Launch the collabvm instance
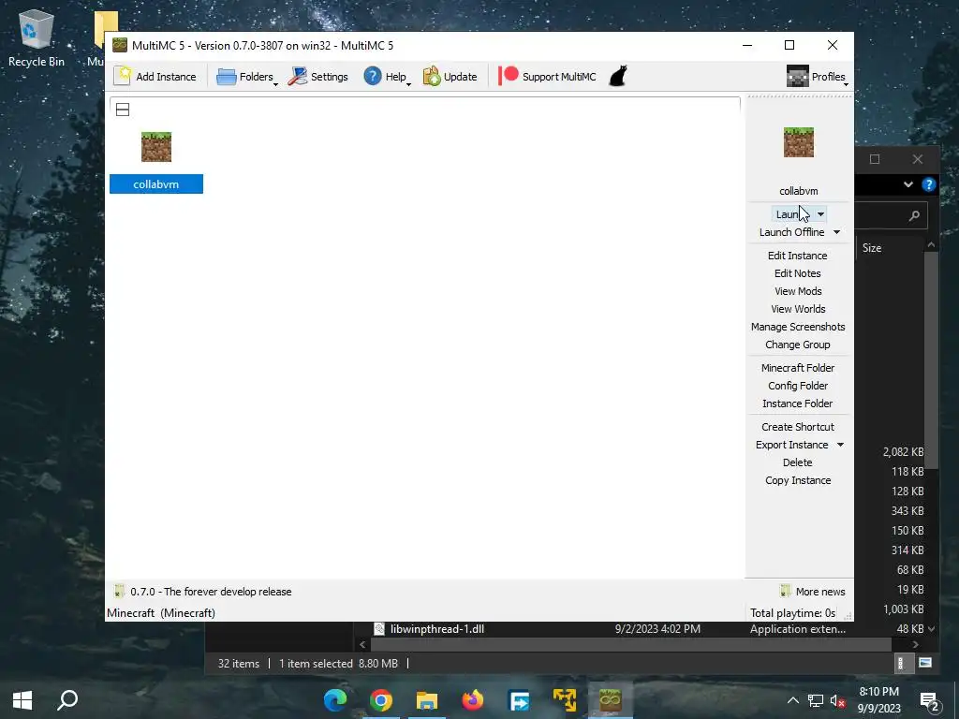 coord(791,214)
